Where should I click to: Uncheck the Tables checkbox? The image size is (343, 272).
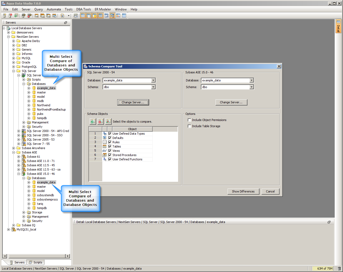(110, 146)
